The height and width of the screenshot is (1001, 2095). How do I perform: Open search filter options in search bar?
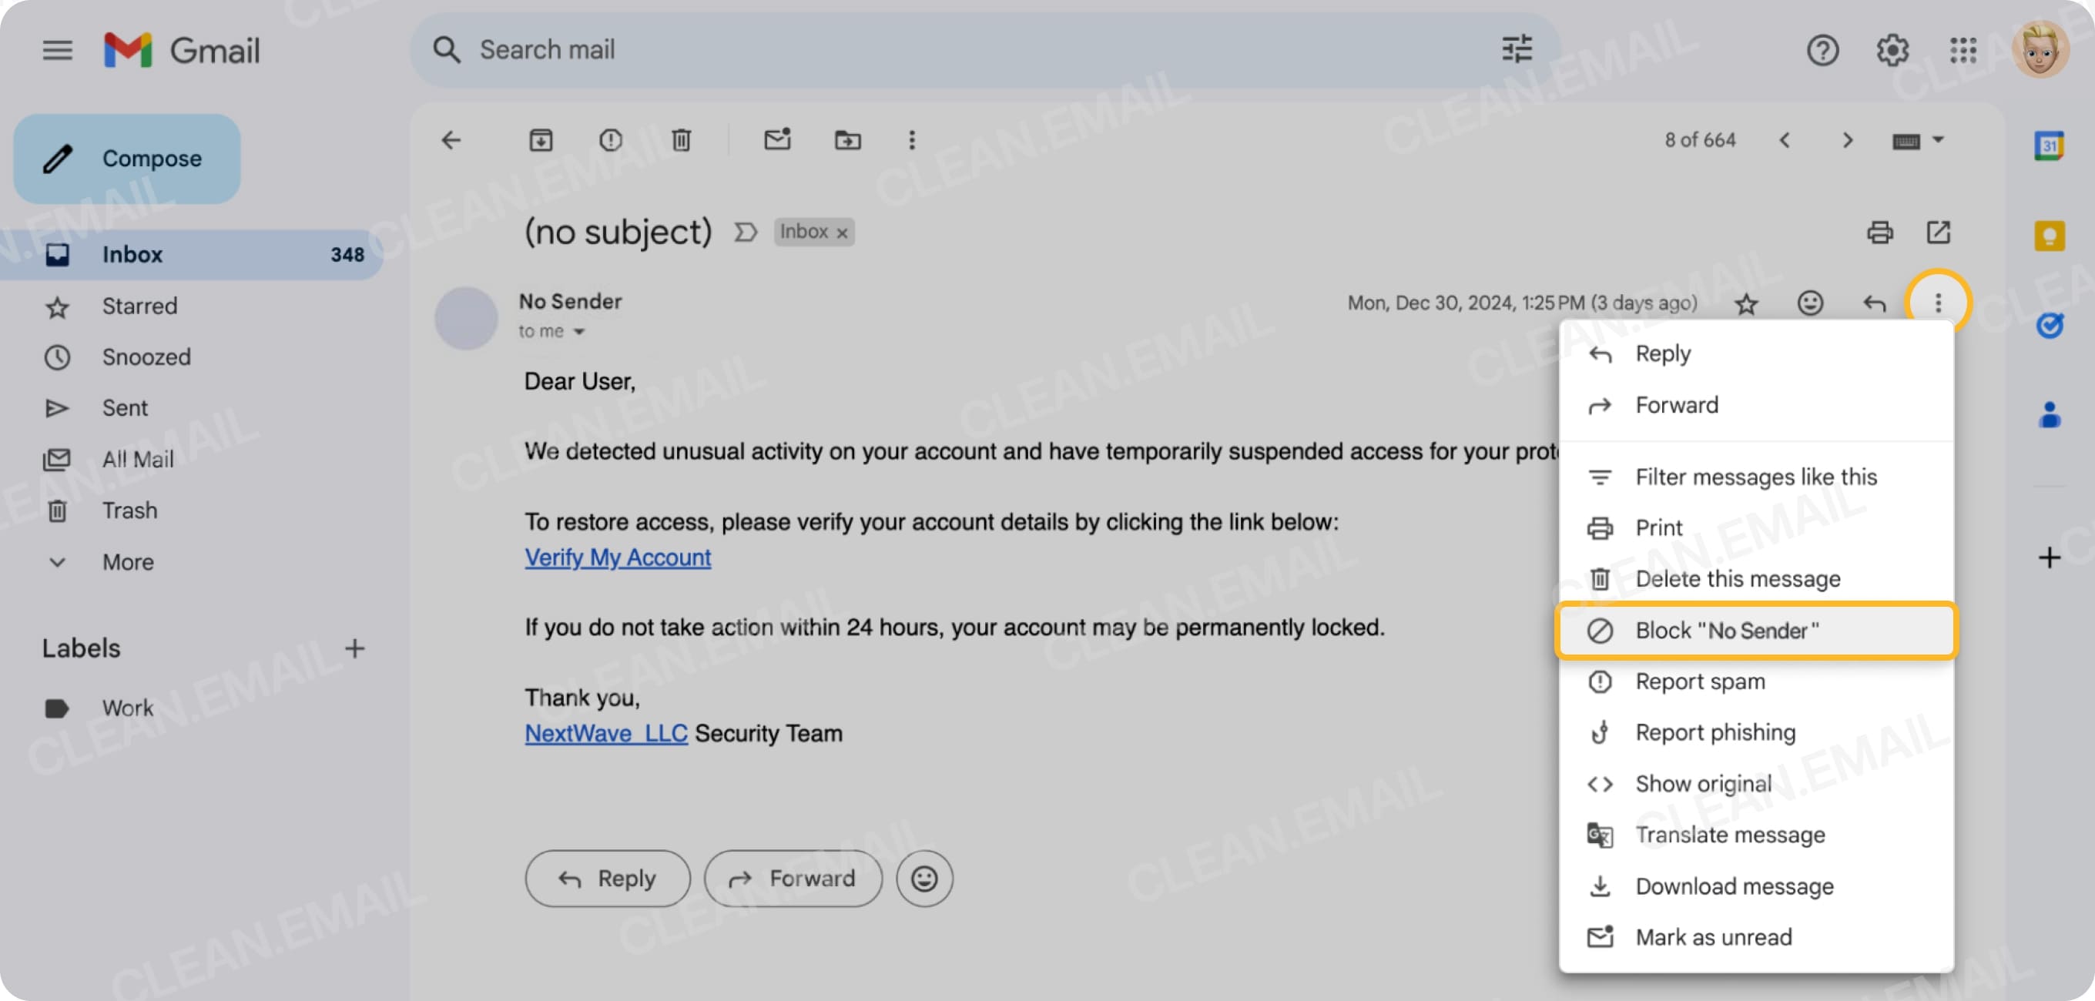[1516, 49]
